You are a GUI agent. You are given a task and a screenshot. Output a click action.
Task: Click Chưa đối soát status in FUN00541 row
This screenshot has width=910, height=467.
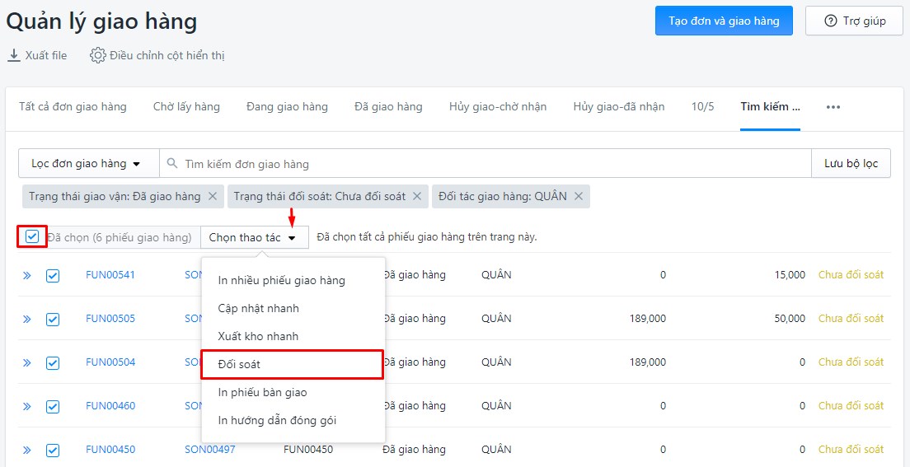[851, 275]
